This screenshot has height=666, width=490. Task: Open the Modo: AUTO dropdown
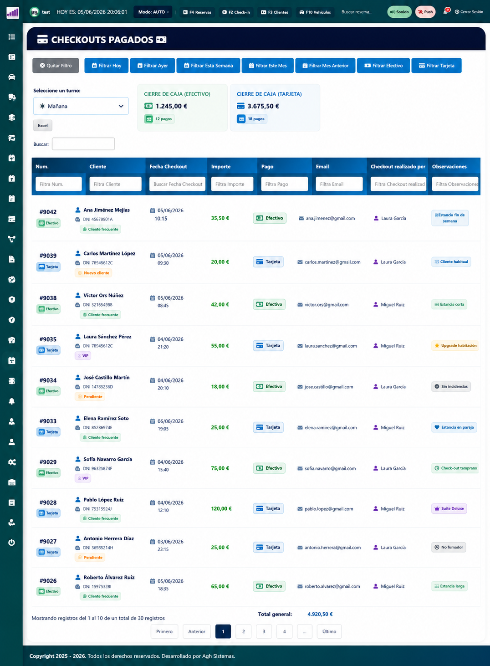[x=153, y=12]
